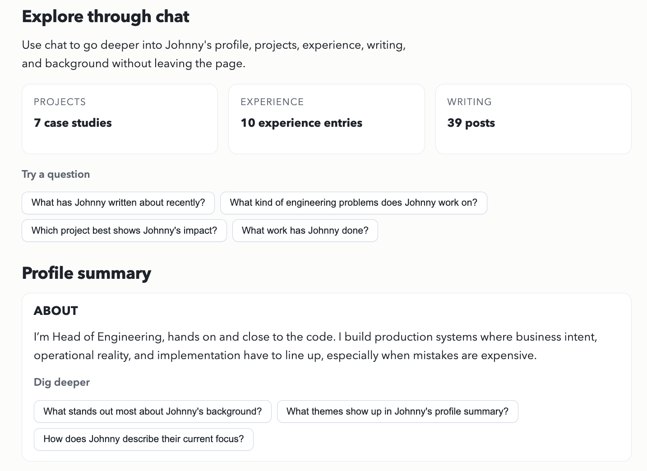Image resolution: width=647 pixels, height=471 pixels.
Task: Ask what kind of engineering problems Johnny works on
Action: pos(354,203)
